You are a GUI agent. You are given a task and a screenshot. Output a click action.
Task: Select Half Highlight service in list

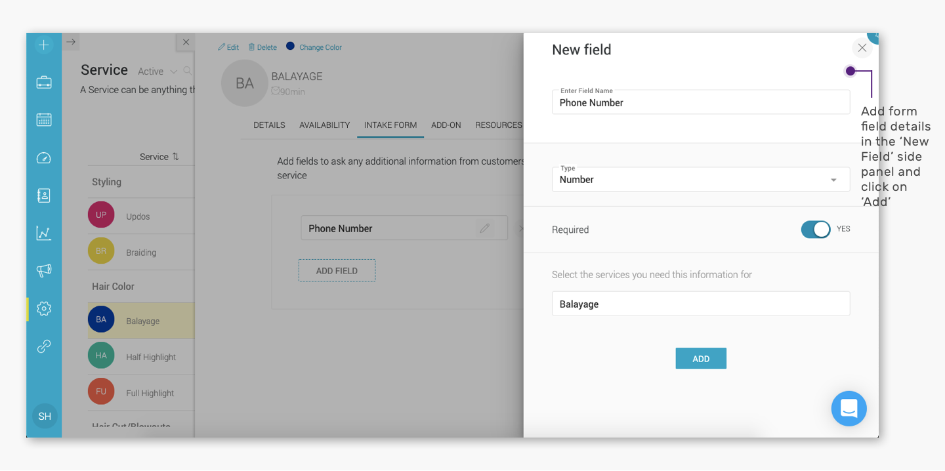tap(141, 357)
